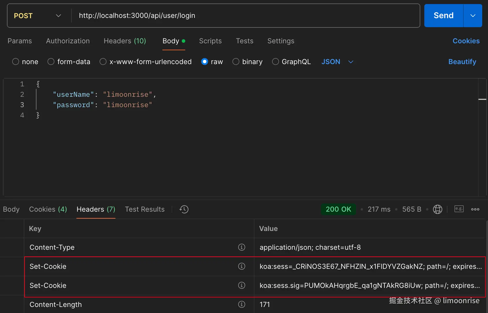Click info icon for Content-Type header

(x=241, y=247)
